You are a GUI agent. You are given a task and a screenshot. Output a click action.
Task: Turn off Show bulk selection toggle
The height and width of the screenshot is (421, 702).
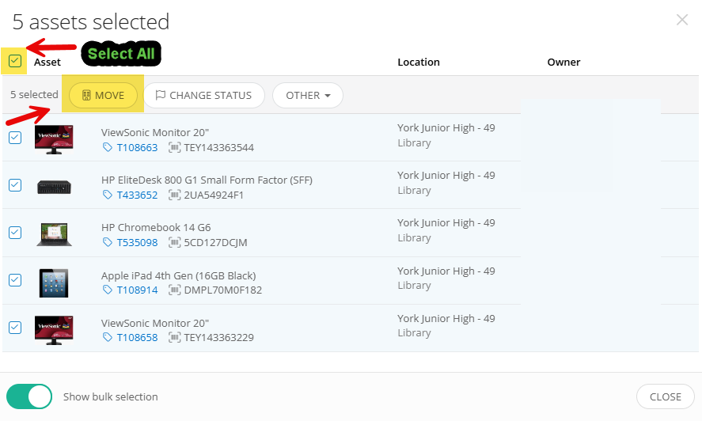point(29,396)
